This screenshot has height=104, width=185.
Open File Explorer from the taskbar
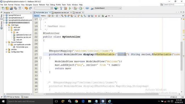point(90,101)
